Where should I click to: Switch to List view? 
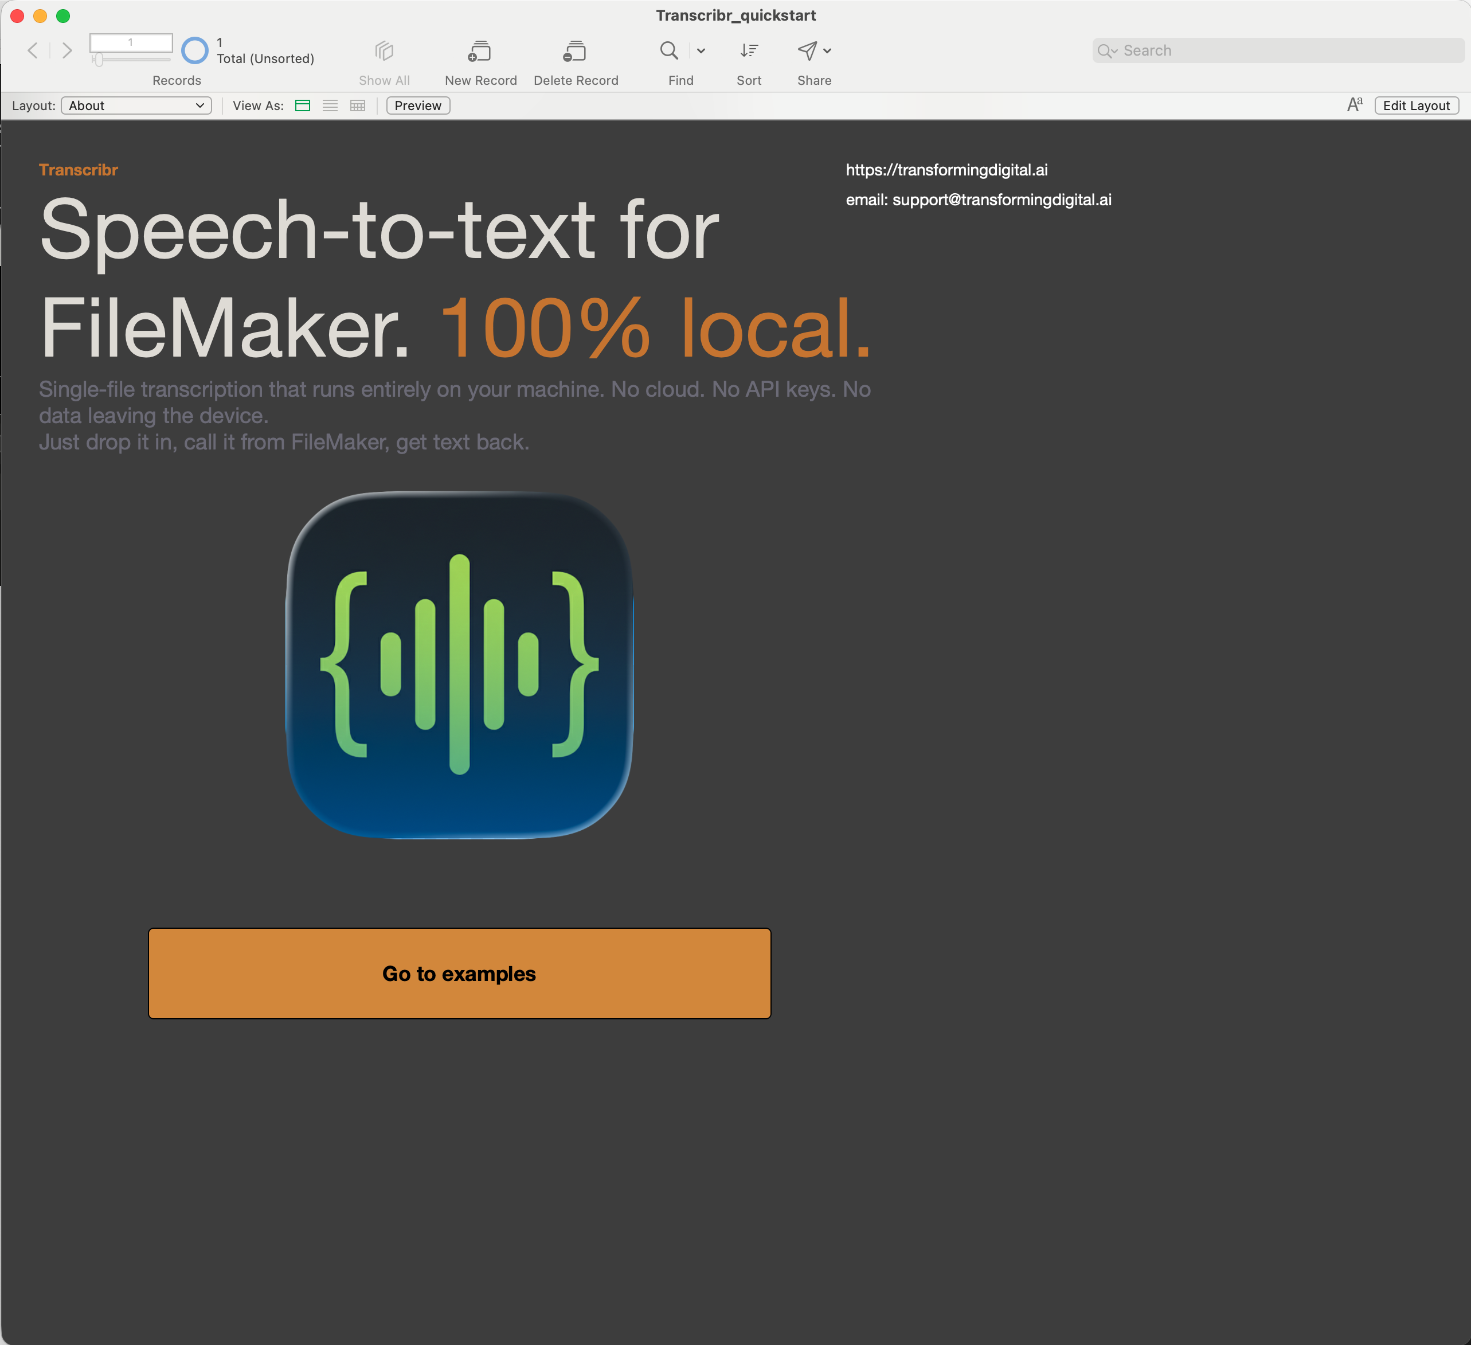coord(330,106)
